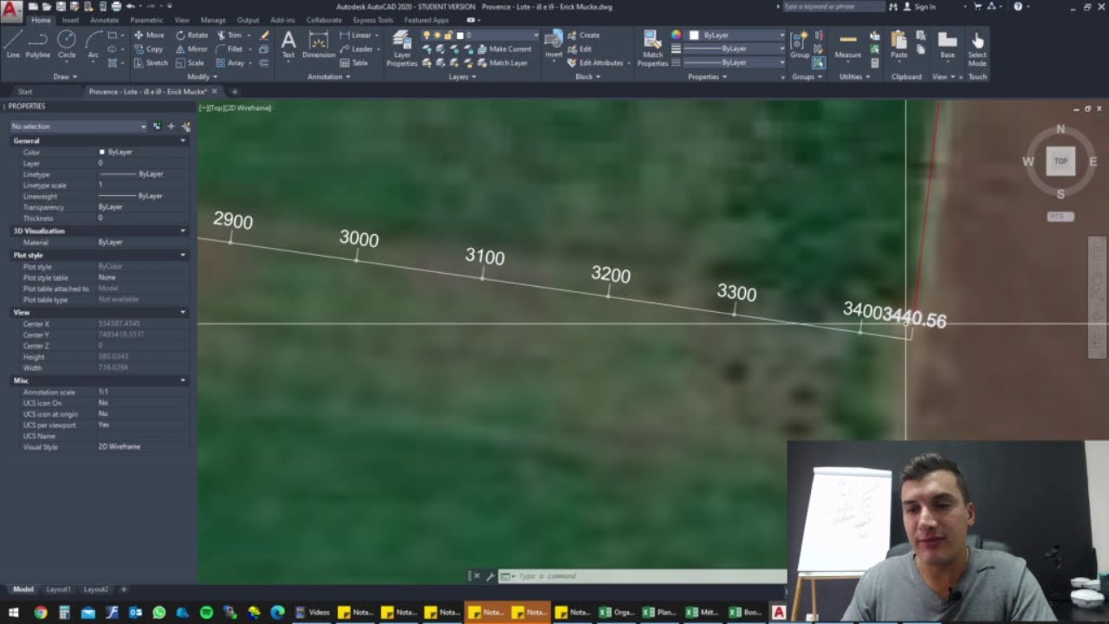The image size is (1109, 624).
Task: Click the Match Layer button
Action: (503, 63)
